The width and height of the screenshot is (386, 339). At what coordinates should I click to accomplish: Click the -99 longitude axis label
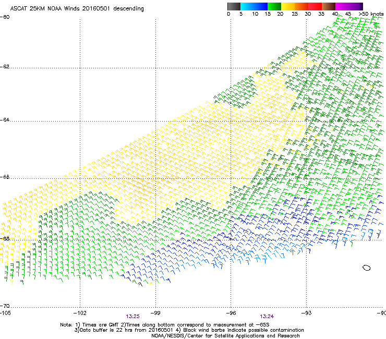pos(155,313)
